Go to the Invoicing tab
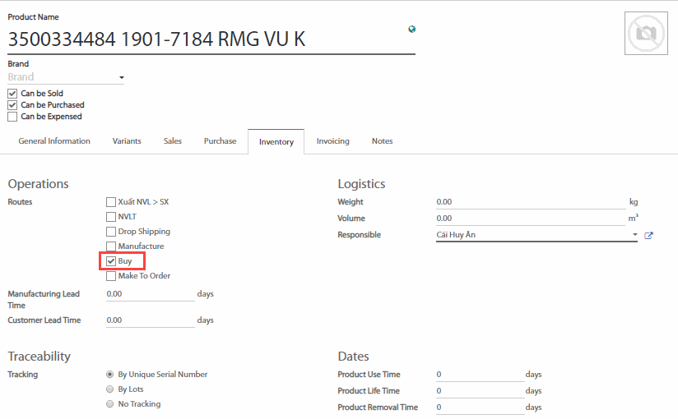 (332, 141)
